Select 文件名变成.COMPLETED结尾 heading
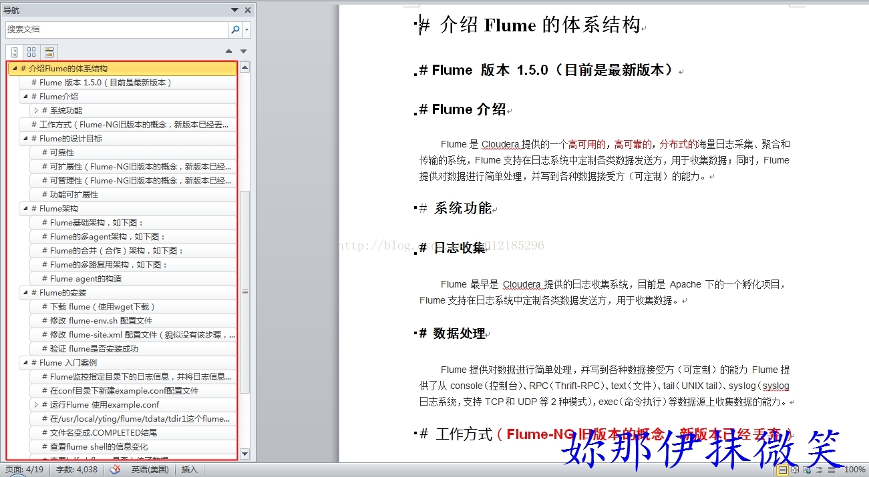This screenshot has width=869, height=477. (134, 433)
